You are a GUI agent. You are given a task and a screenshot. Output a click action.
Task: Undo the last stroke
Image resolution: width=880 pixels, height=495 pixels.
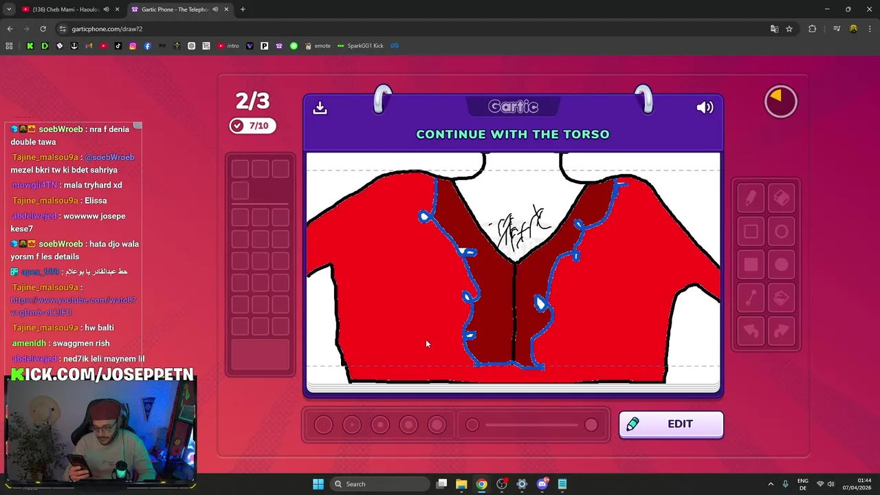[x=751, y=331]
